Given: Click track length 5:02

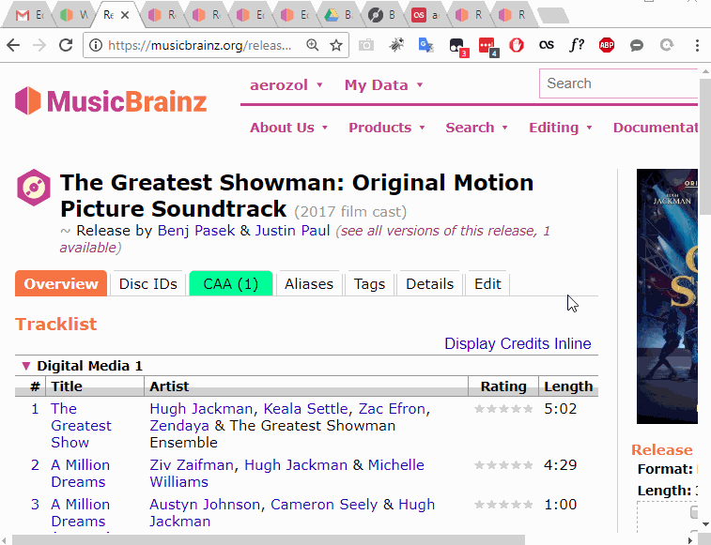Looking at the screenshot, I should pyautogui.click(x=561, y=409).
